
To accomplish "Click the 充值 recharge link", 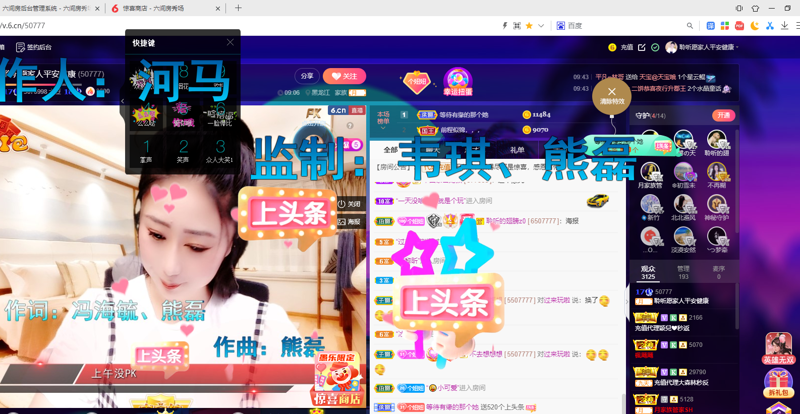I will pos(627,47).
